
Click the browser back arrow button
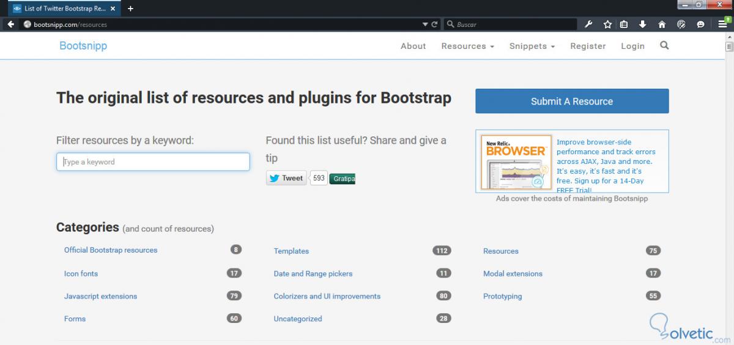(10, 24)
